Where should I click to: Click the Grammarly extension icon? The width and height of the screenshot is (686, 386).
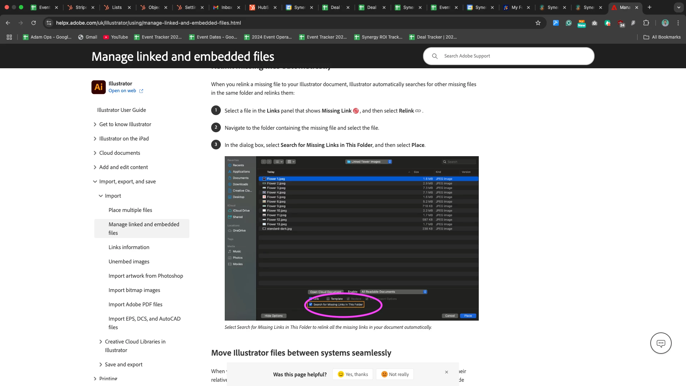click(x=569, y=23)
